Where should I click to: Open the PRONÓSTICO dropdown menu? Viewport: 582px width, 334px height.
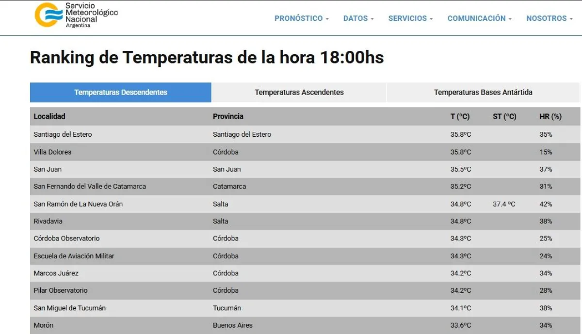[x=301, y=18]
